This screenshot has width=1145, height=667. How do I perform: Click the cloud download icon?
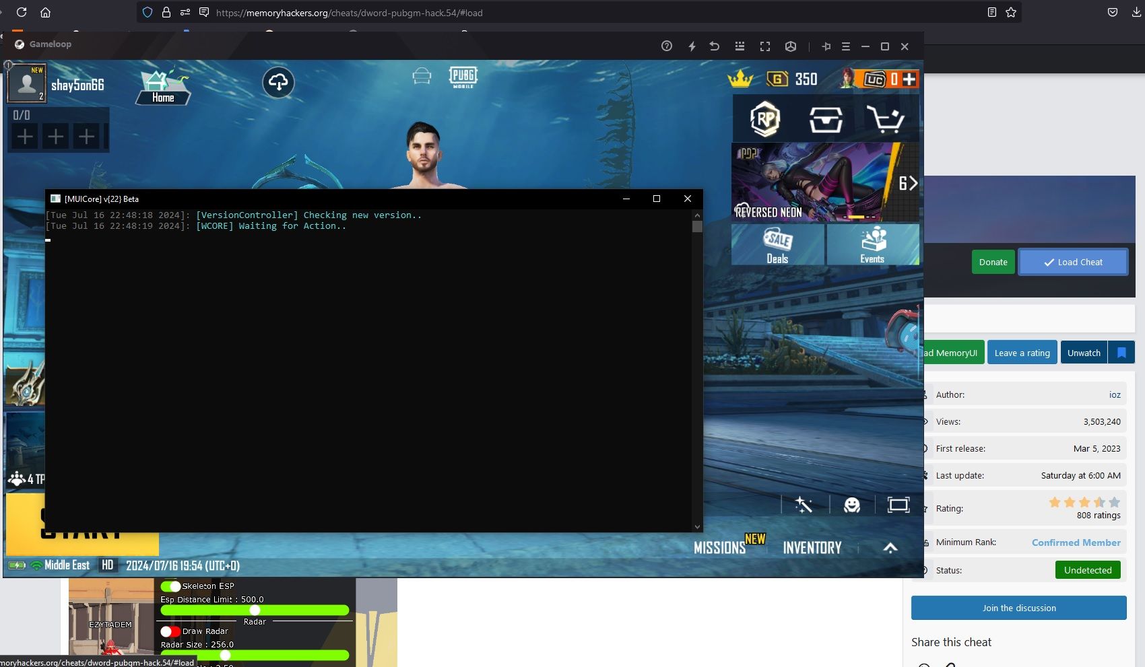coord(278,82)
